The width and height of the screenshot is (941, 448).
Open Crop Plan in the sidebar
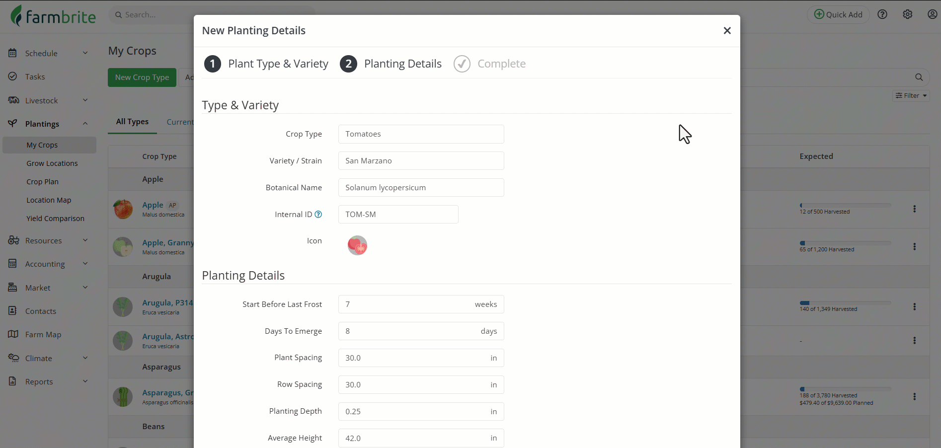click(43, 182)
